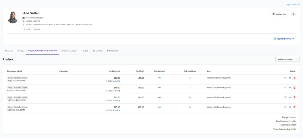The width and height of the screenshot is (303, 138).
Task: Open the Financial Assistance tab
Action: pos(70,51)
